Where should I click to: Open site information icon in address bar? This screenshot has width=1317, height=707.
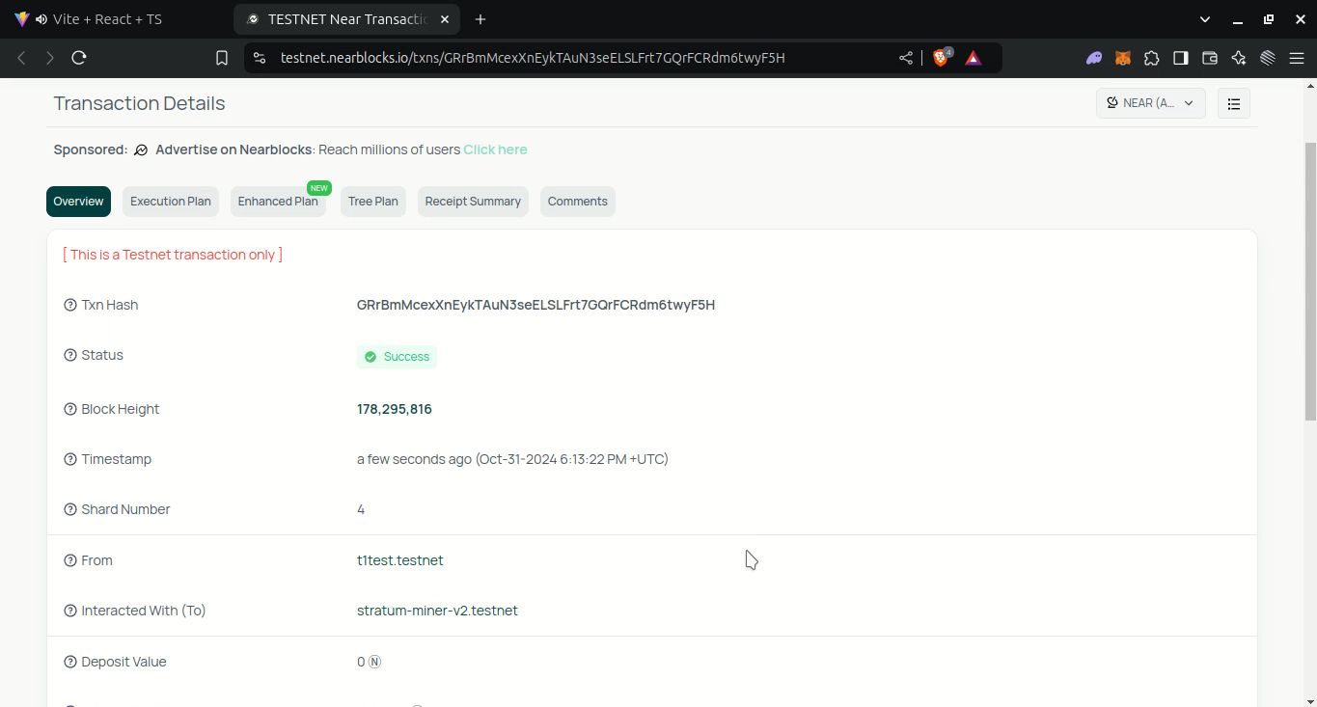click(x=259, y=58)
